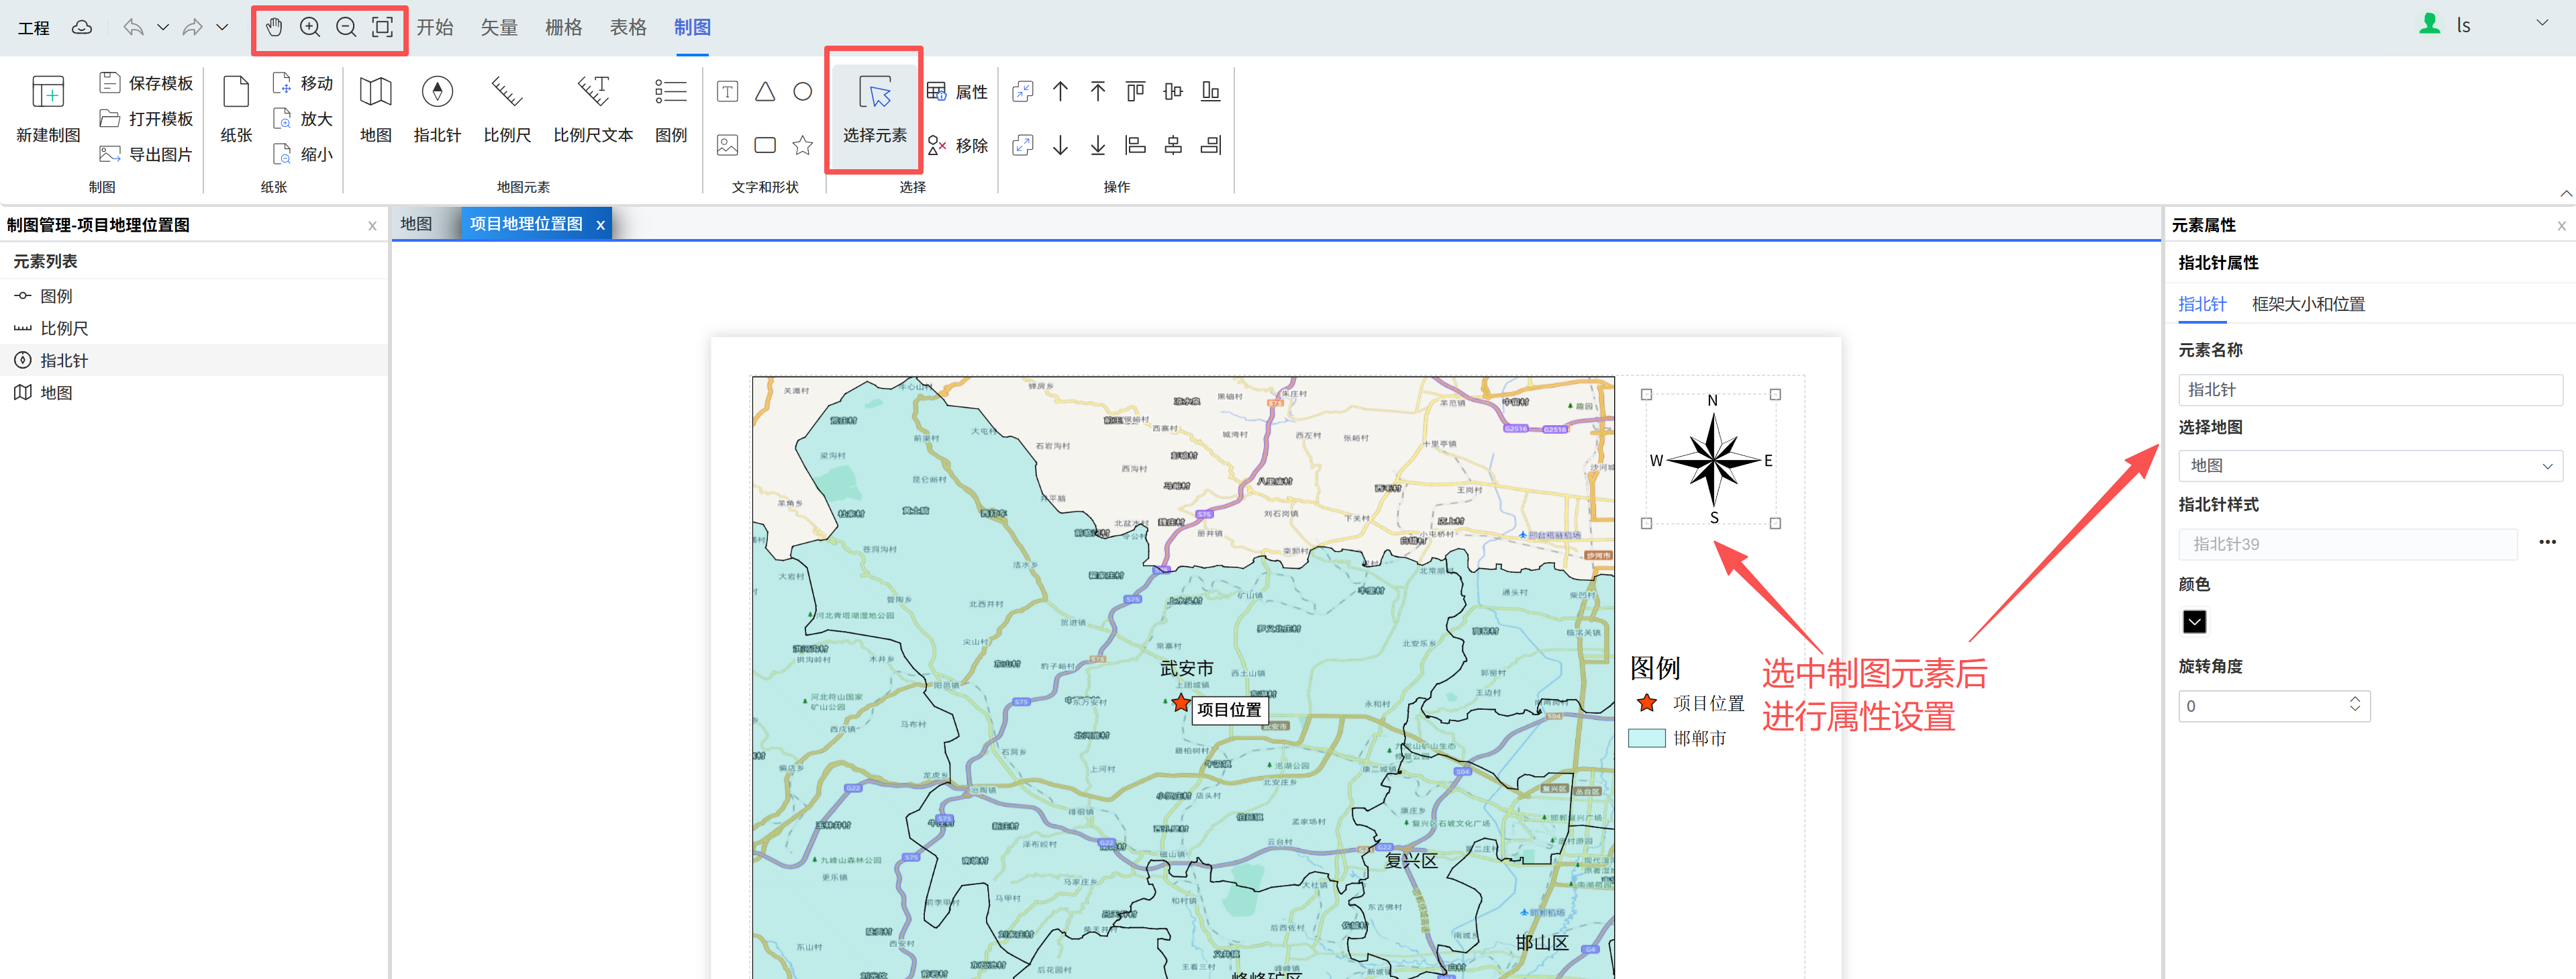
Task: Open the 选择地图 dropdown
Action: pyautogui.click(x=2369, y=466)
